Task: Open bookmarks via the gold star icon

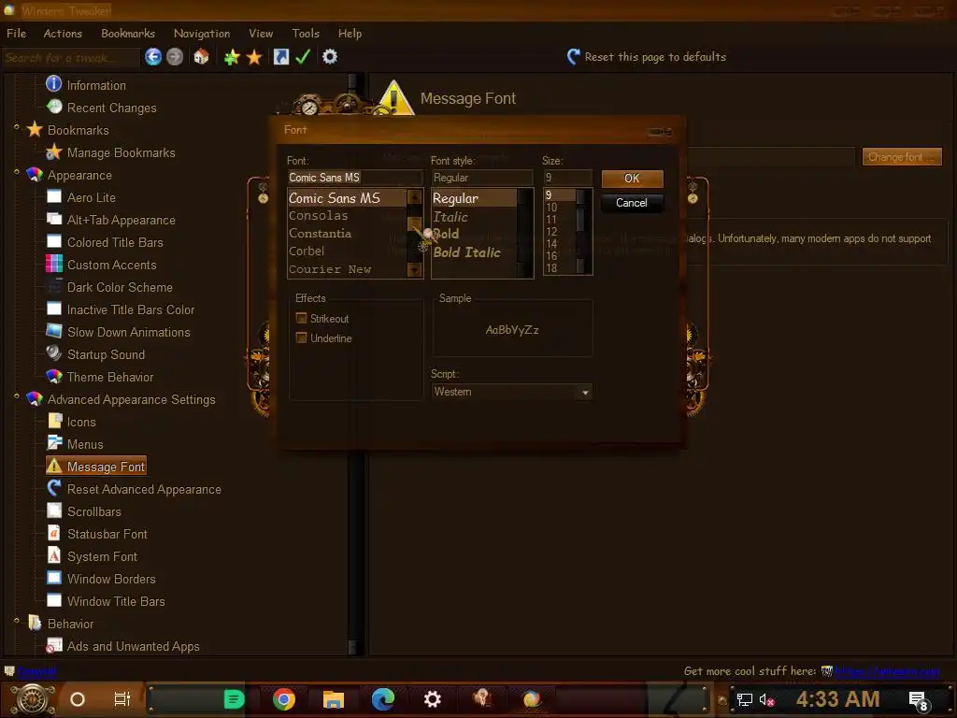Action: click(x=254, y=57)
